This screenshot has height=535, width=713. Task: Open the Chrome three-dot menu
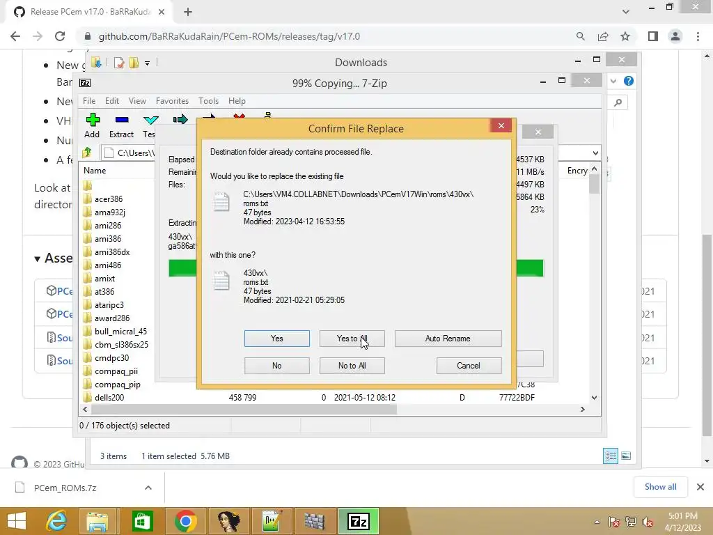(x=698, y=36)
